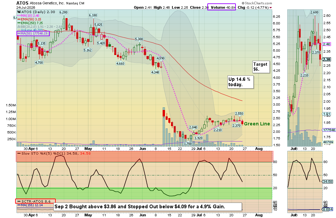Click the 6.180 price label
This screenshot has width=336, height=218.
(93, 15)
